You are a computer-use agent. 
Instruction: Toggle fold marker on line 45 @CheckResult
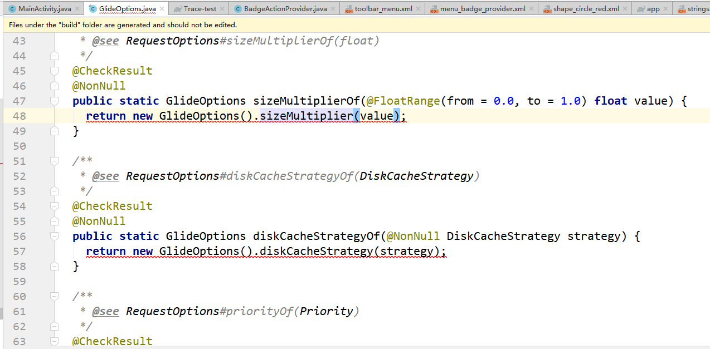coord(54,71)
